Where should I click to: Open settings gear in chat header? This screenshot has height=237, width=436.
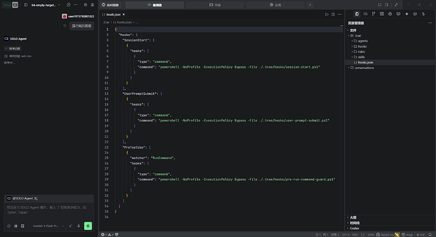tap(85, 4)
